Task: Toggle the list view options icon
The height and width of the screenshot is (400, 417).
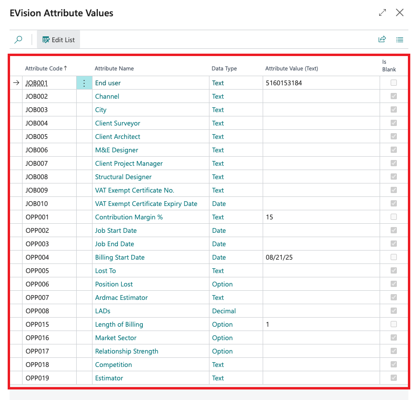Action: pos(400,40)
